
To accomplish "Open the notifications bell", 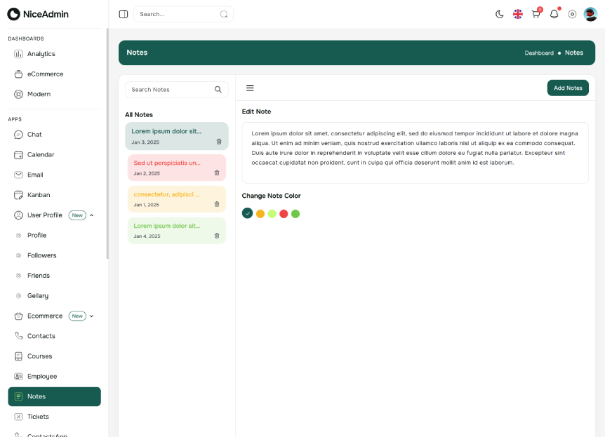I will 554,14.
